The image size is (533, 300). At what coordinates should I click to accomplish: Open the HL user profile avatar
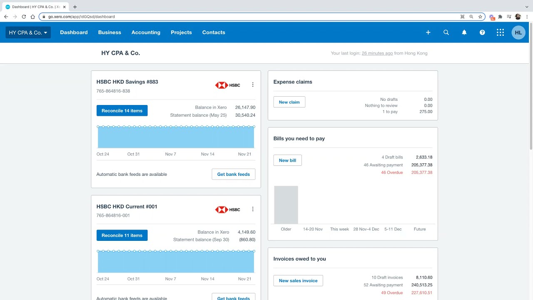tap(518, 32)
